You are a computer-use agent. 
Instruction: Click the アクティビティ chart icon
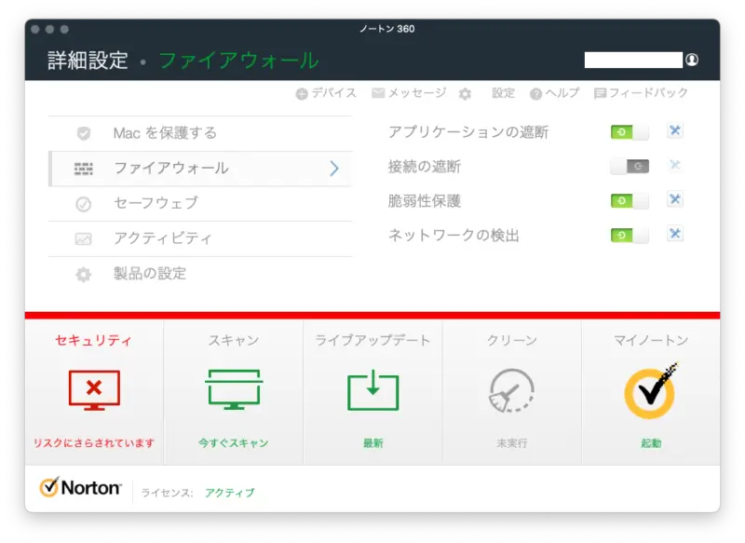click(x=84, y=238)
